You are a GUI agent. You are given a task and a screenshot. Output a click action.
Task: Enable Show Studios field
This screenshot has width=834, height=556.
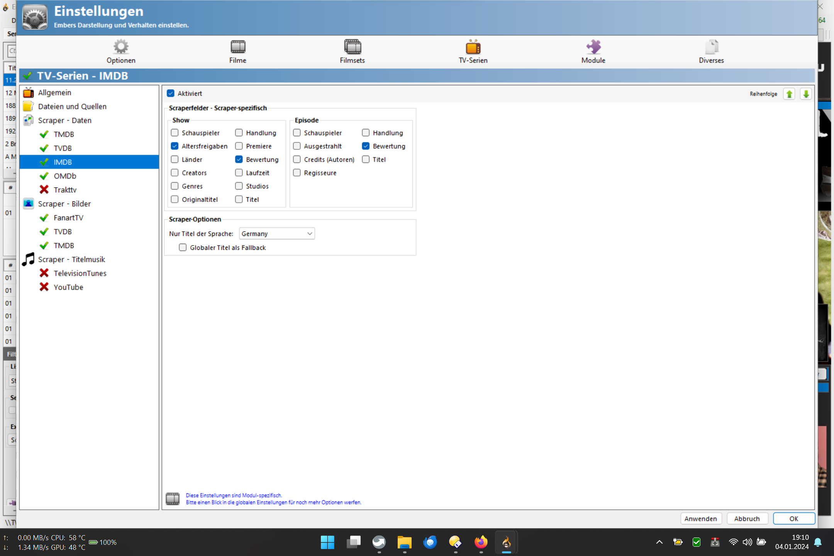[239, 186]
